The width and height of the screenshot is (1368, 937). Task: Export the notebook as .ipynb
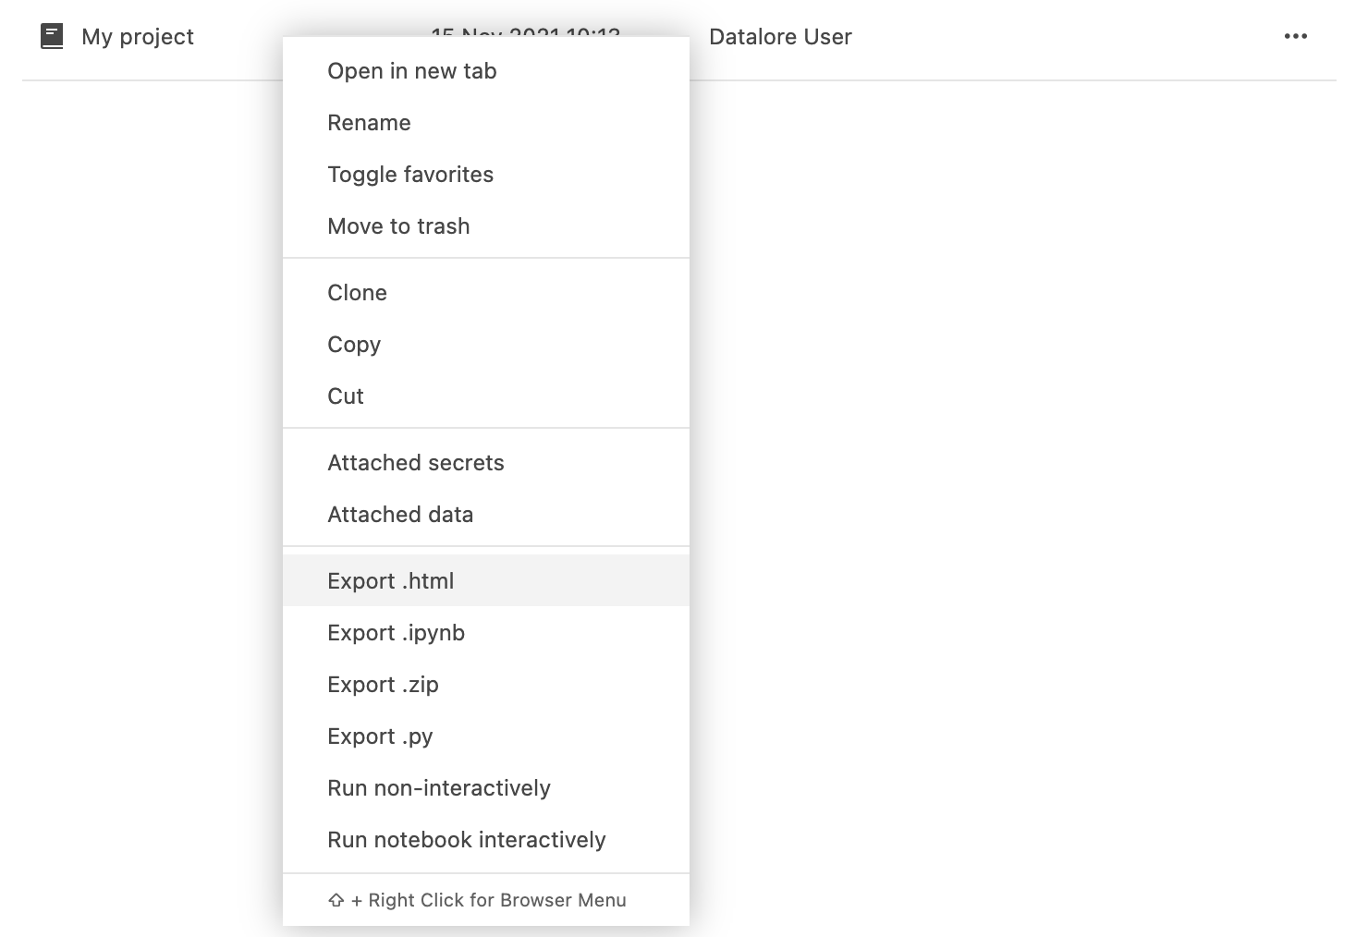point(396,632)
